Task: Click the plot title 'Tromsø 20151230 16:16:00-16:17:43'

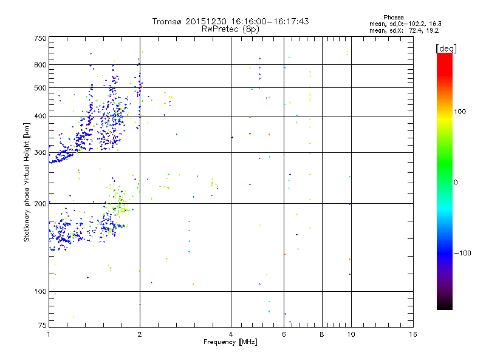Action: [x=230, y=21]
